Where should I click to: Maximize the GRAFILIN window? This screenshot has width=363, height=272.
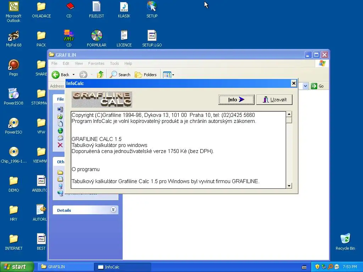316,55
